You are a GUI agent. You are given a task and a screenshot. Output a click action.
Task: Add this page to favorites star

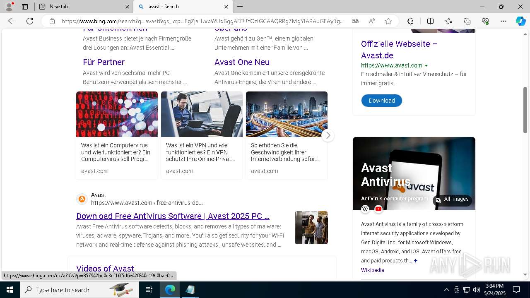click(388, 21)
